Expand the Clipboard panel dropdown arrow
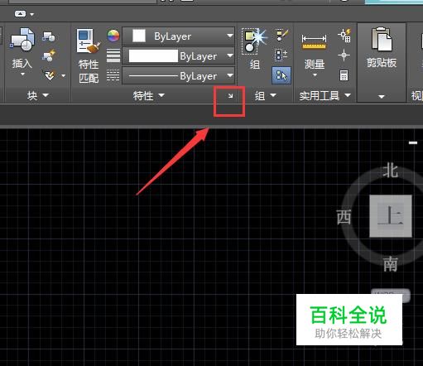The height and width of the screenshot is (366, 423). click(382, 96)
